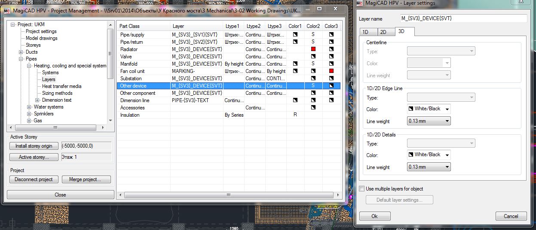Click the table's horizontal scrollbar
The width and height of the screenshot is (536, 230).
pos(229,195)
